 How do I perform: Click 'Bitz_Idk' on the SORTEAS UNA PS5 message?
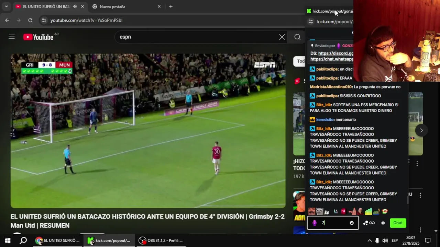(x=324, y=105)
